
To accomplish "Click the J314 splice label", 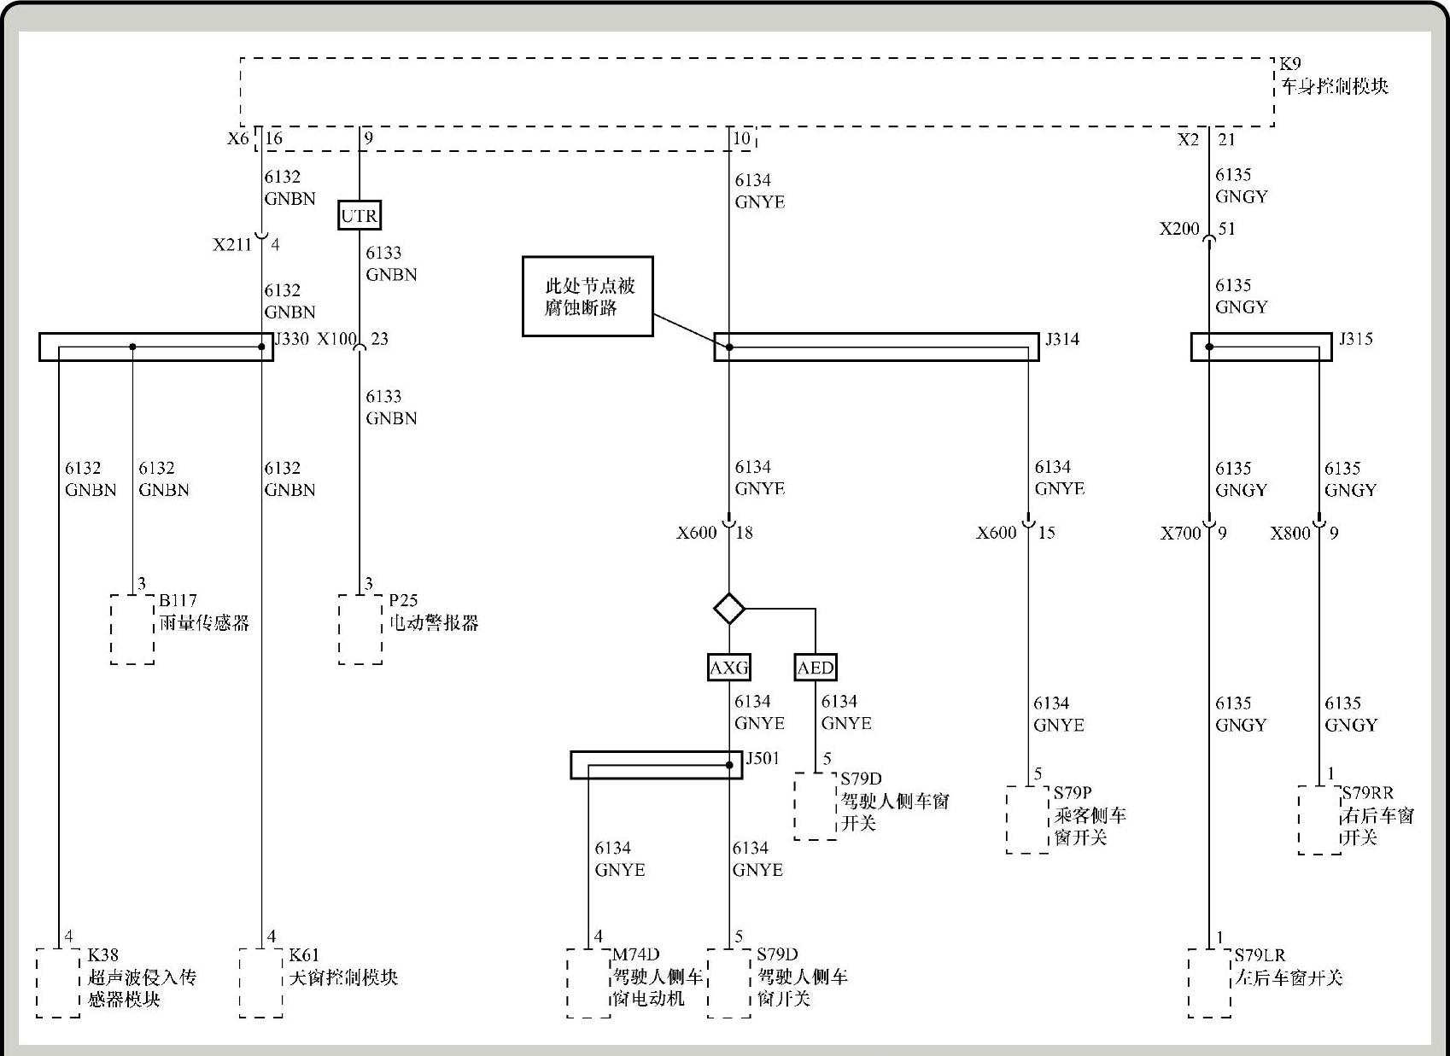I will (1062, 339).
